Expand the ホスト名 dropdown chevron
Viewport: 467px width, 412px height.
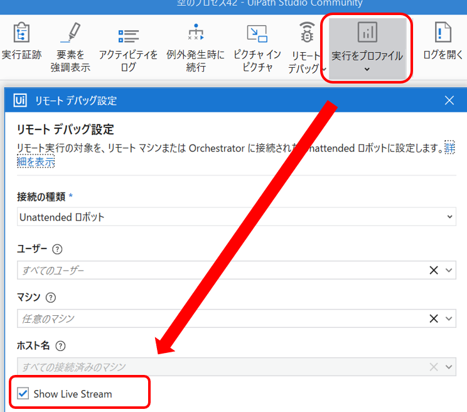coord(449,367)
